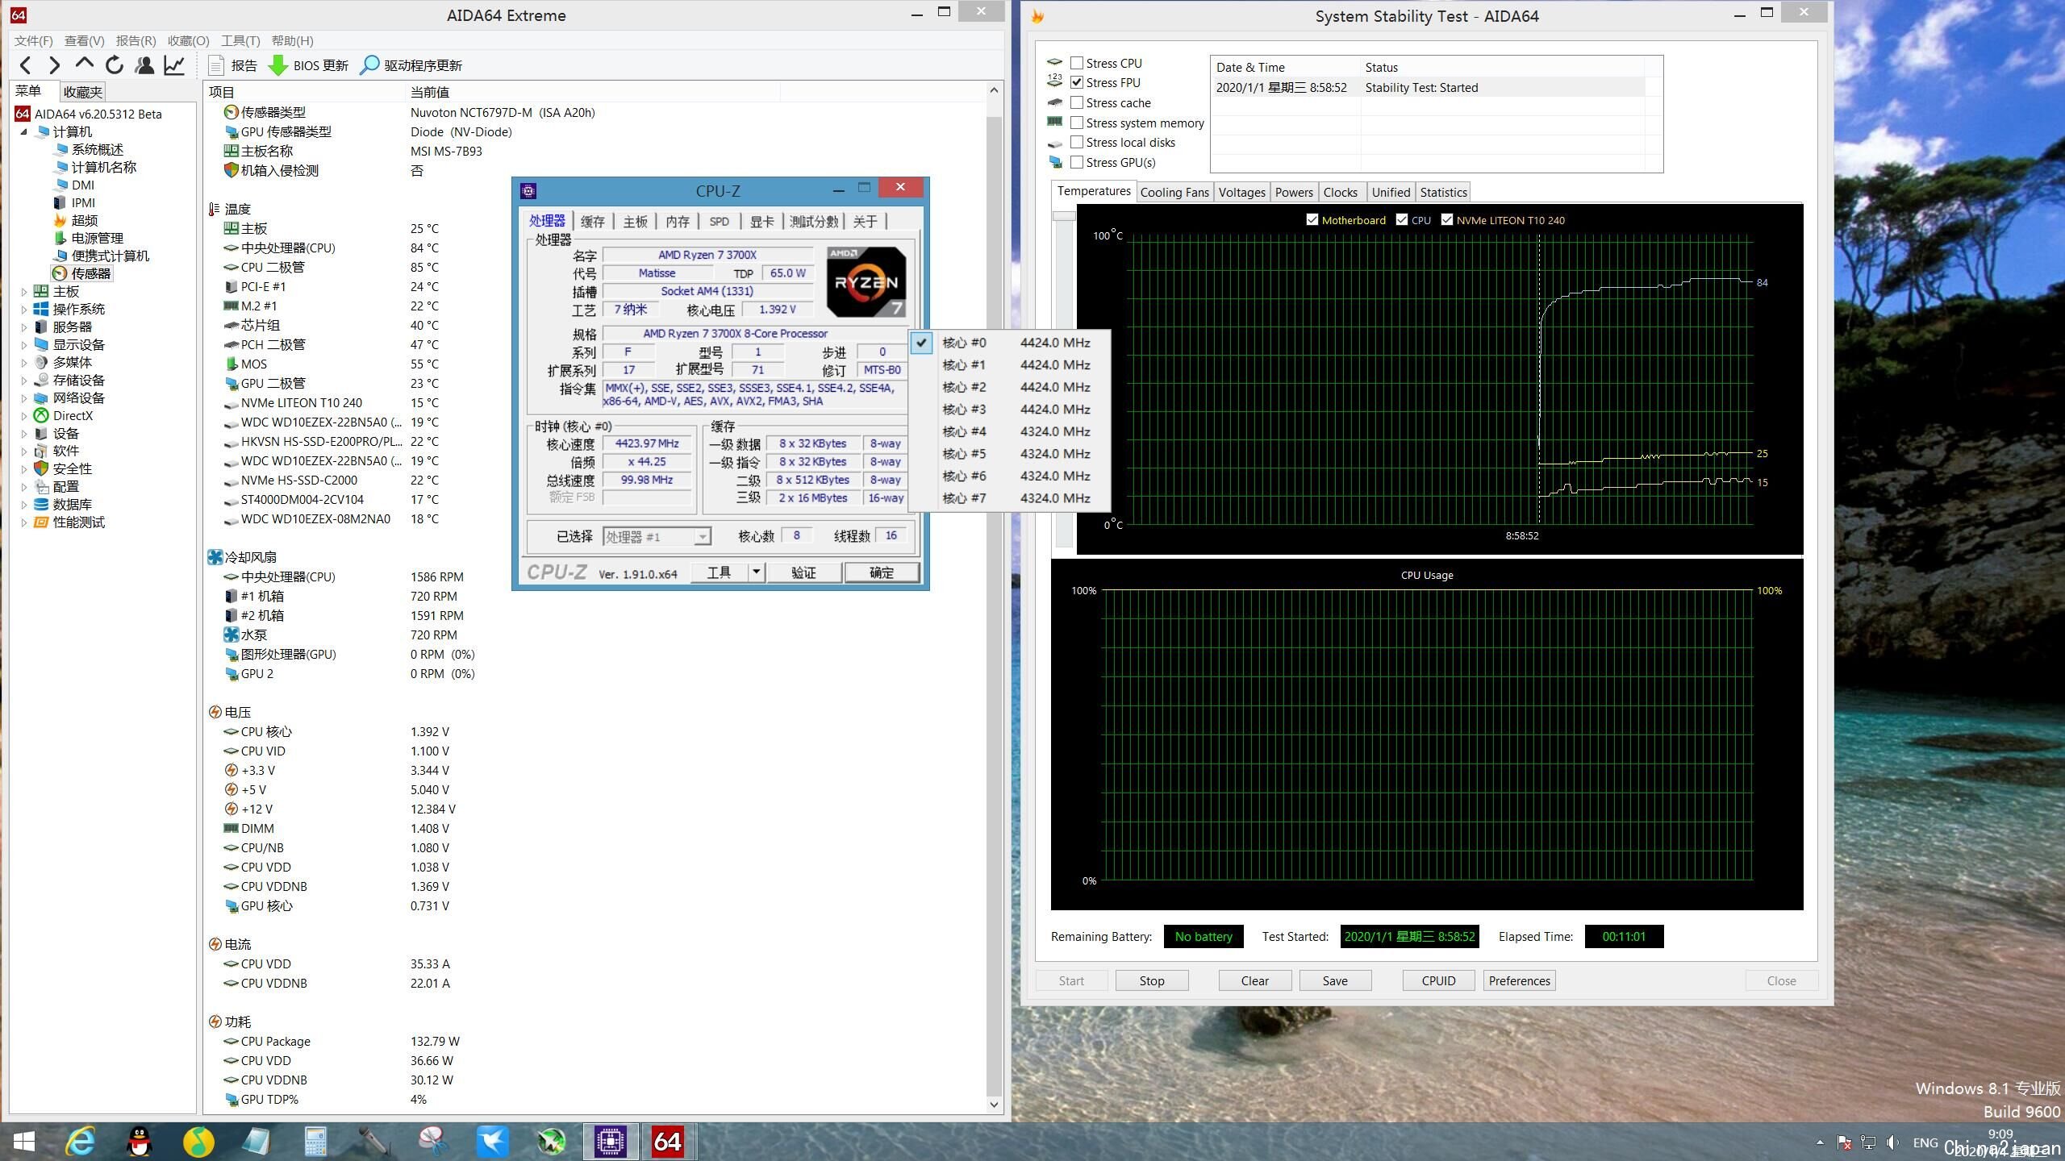Toggle Motherboard graph line checkbox
The height and width of the screenshot is (1161, 2065).
(x=1312, y=219)
